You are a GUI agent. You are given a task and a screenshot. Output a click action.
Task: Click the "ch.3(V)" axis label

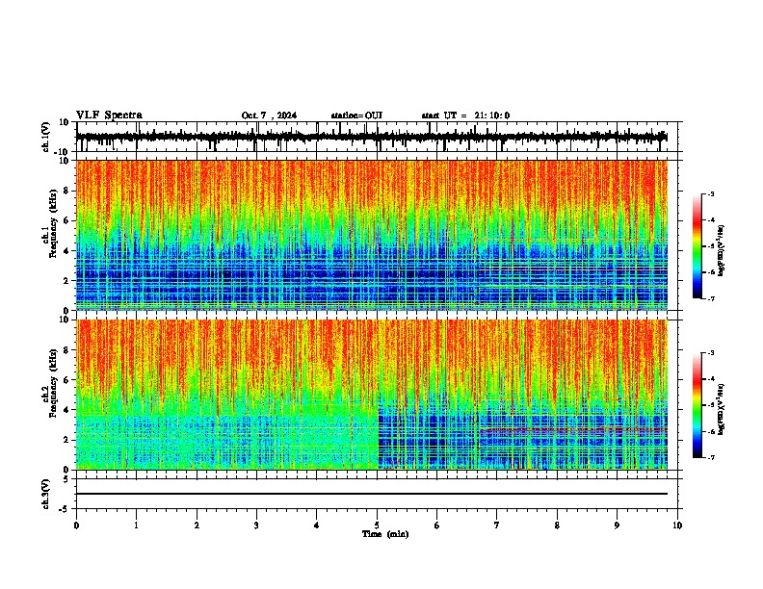[x=46, y=494]
